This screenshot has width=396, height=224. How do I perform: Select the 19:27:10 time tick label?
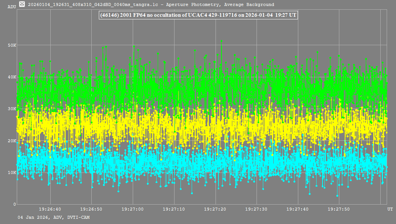(174, 209)
